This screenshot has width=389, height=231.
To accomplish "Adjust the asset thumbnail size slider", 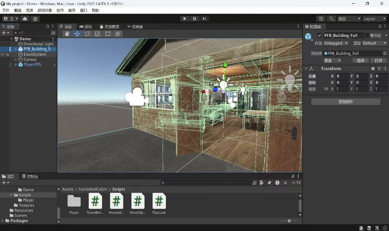I will tap(289, 221).
